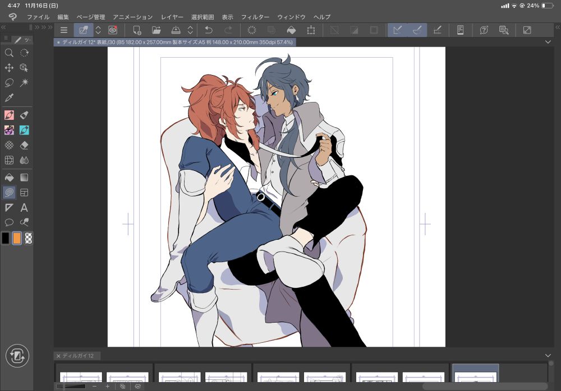This screenshot has width=561, height=391.
Task: Click the Open file folder icon
Action: 157,30
